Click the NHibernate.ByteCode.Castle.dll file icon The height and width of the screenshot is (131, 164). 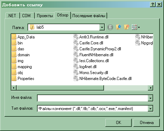(76, 79)
